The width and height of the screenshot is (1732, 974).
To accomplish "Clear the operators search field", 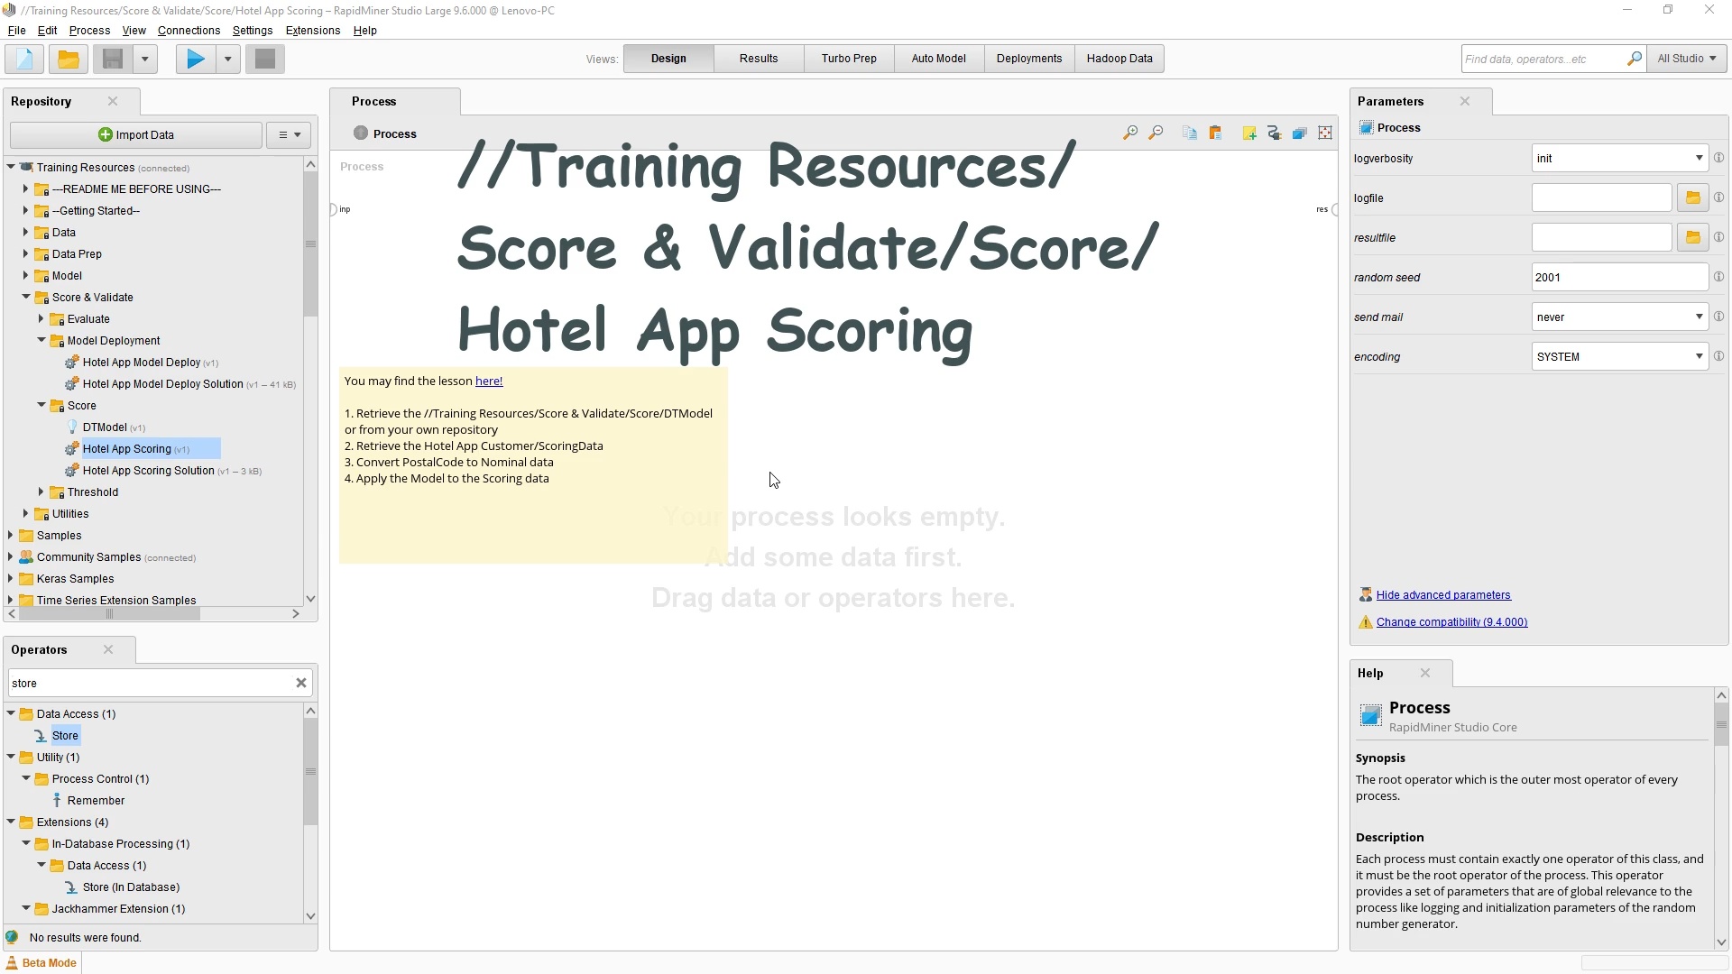I will point(301,684).
